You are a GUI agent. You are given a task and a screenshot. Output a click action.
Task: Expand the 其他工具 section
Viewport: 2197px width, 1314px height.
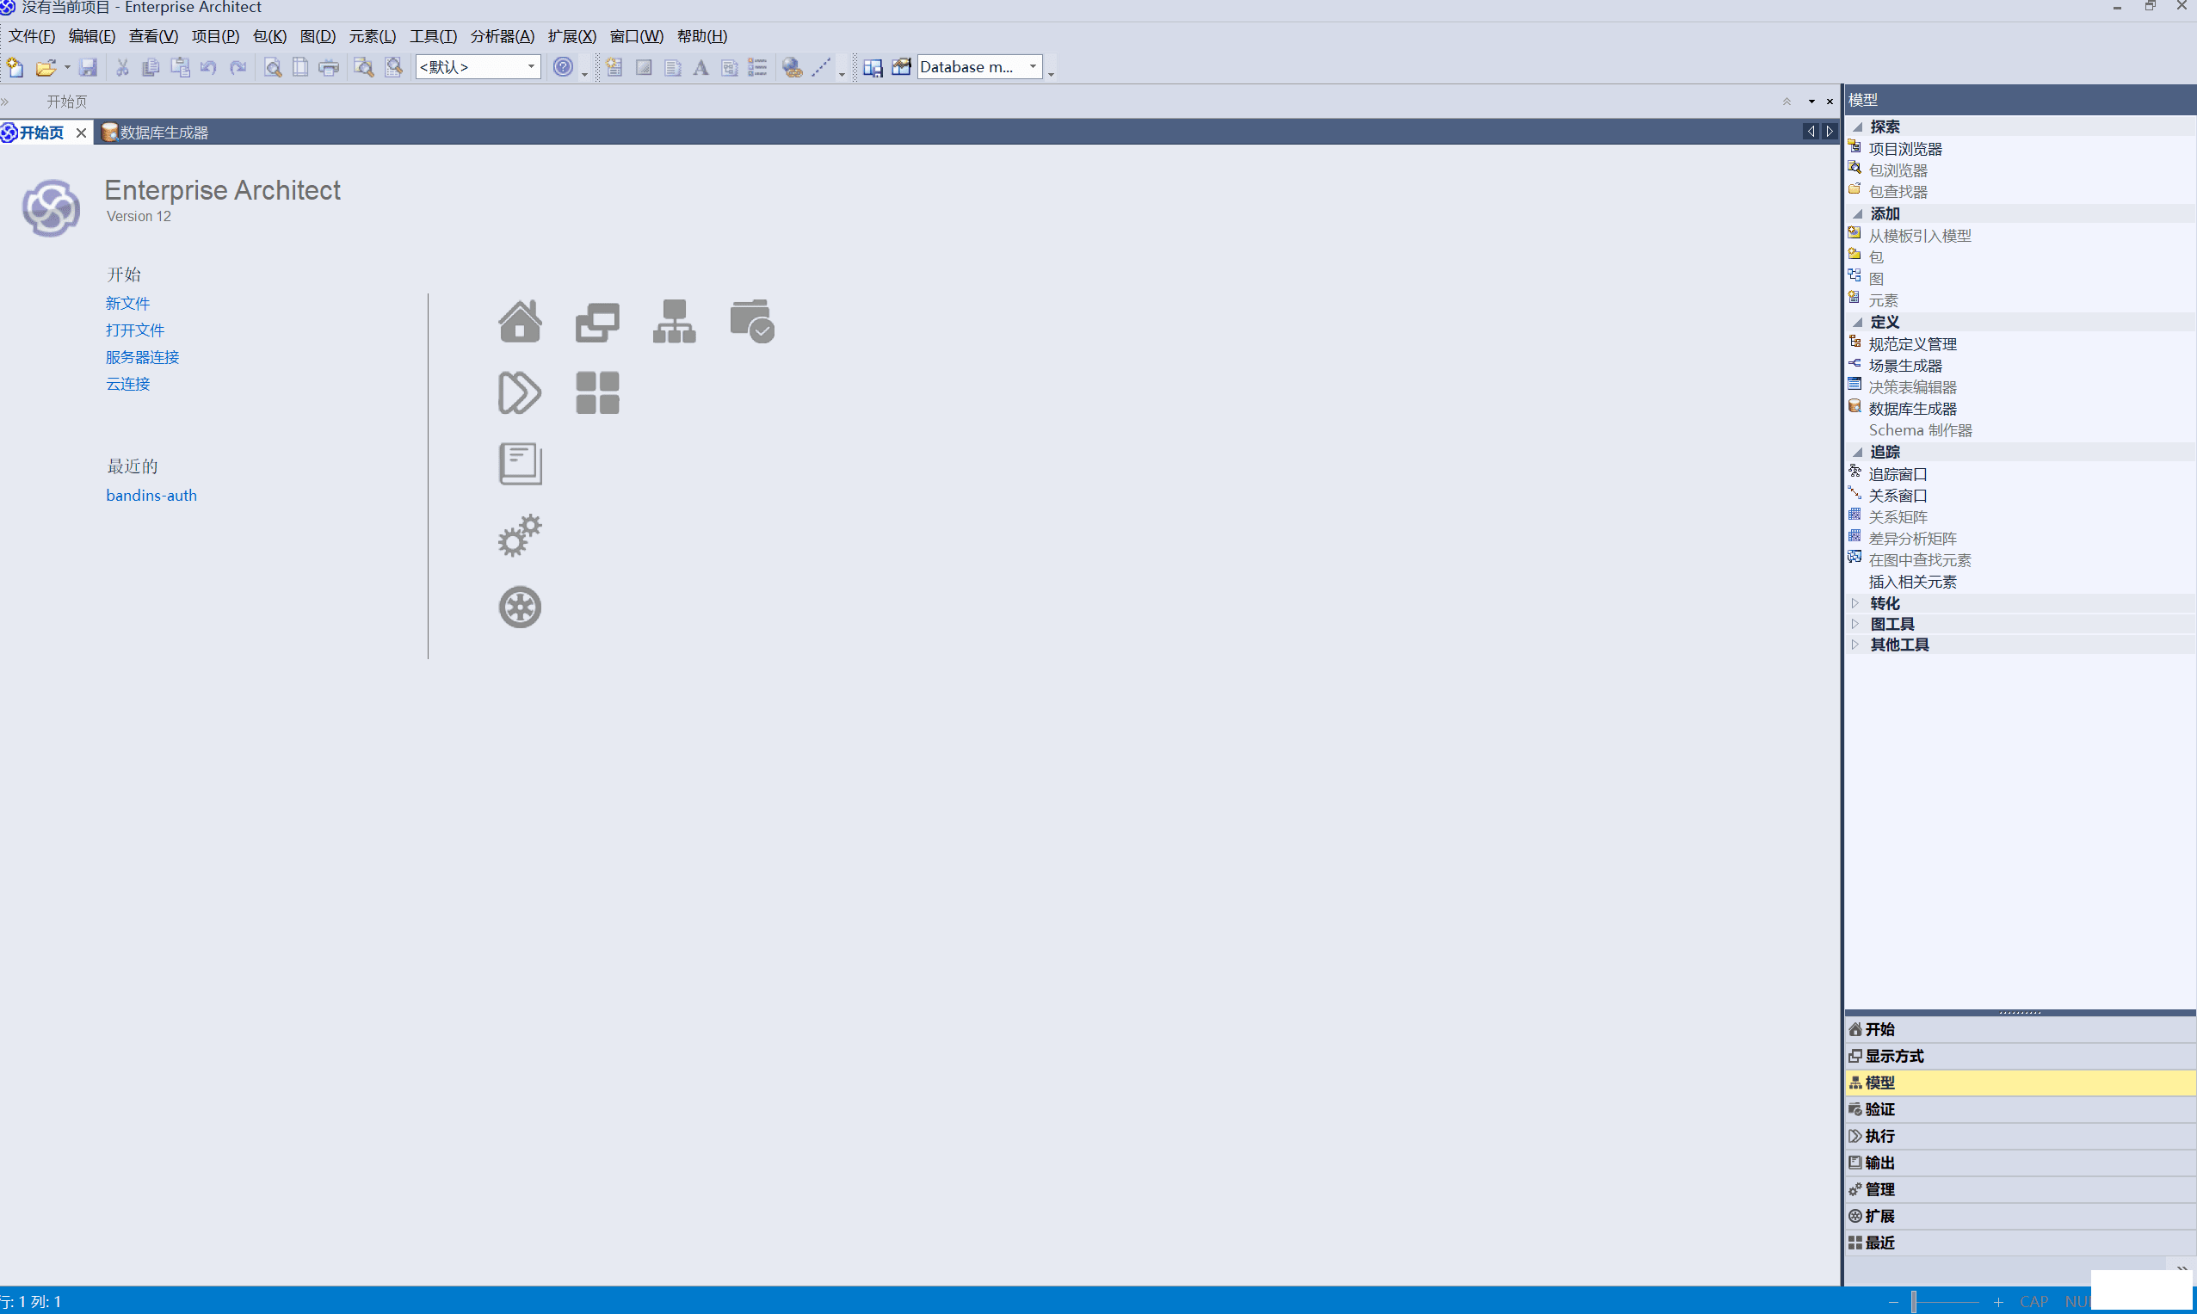point(1855,645)
